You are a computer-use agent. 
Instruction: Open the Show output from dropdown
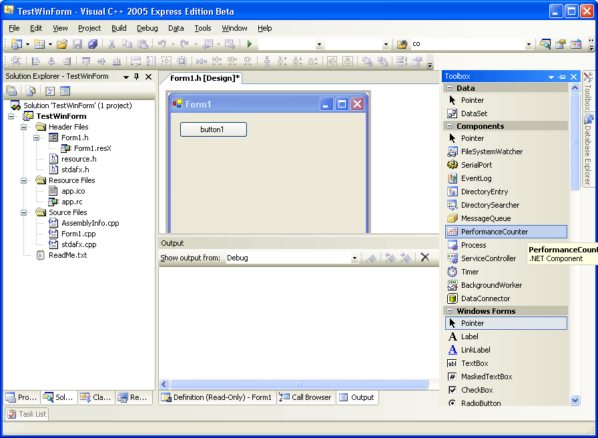tap(354, 258)
